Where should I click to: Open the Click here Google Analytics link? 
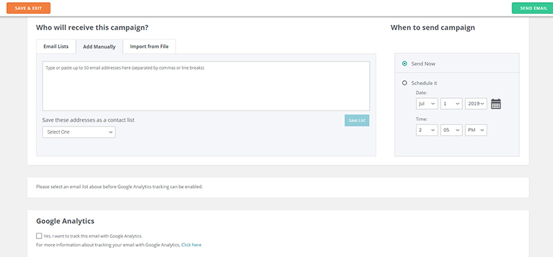pyautogui.click(x=191, y=245)
